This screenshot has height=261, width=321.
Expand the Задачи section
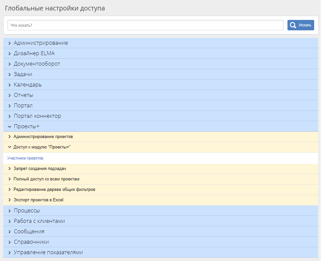23,74
